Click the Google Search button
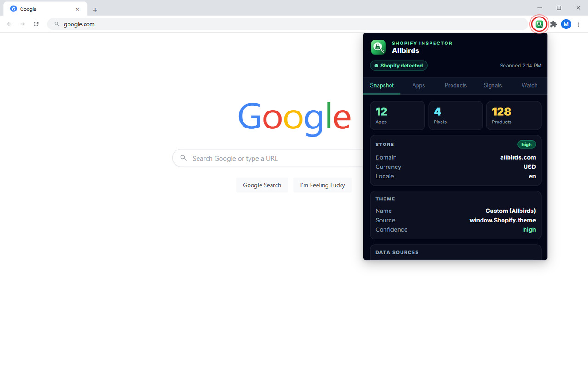 [x=262, y=185]
